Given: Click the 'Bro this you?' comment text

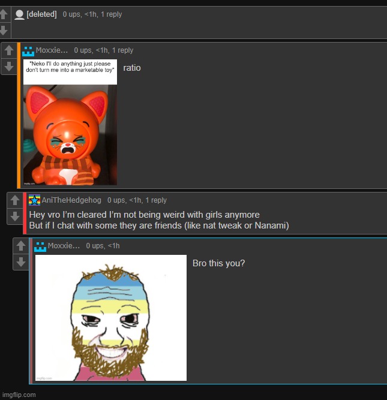Looking at the screenshot, I should pyautogui.click(x=219, y=263).
